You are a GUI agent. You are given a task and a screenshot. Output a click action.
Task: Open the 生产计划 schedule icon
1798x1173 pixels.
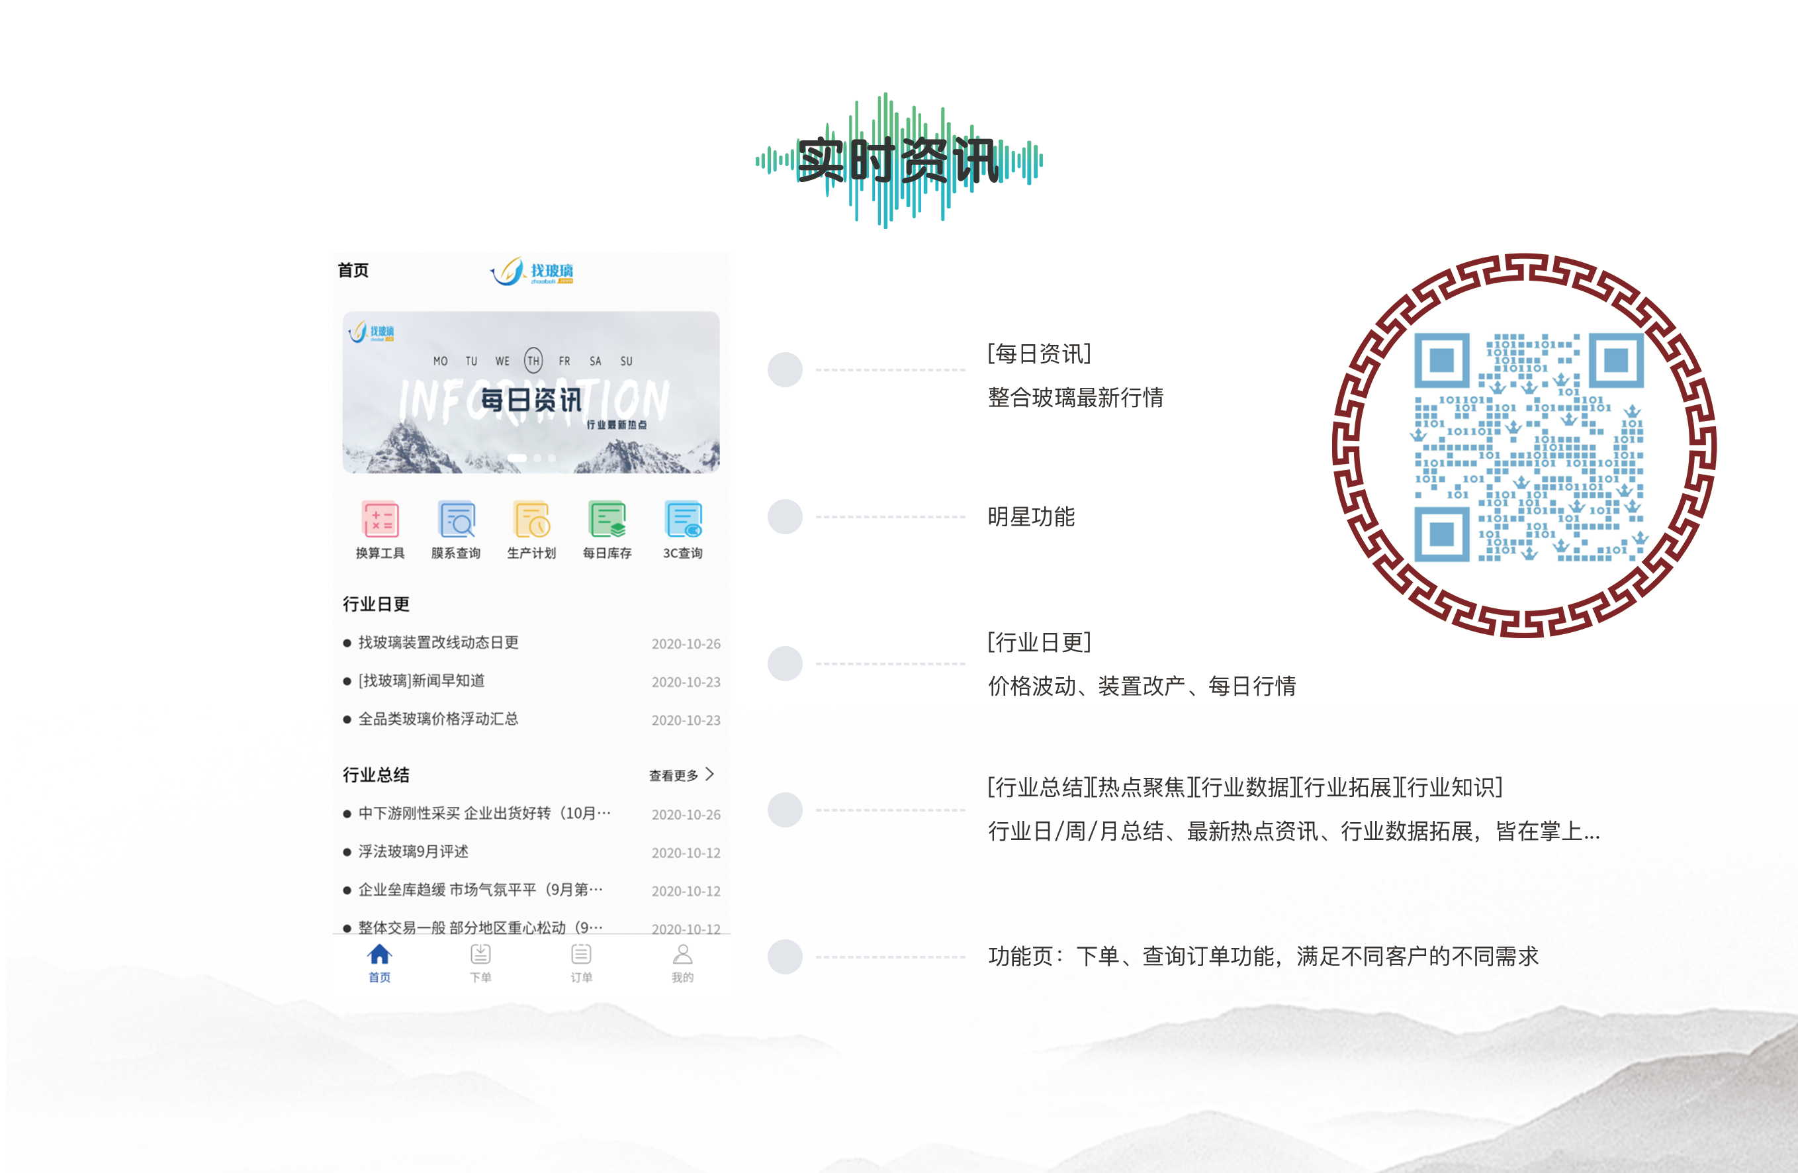532,519
